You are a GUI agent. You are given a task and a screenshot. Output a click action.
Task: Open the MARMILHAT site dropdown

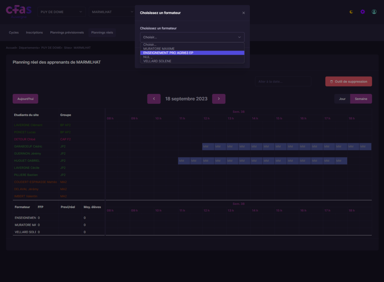(112, 12)
